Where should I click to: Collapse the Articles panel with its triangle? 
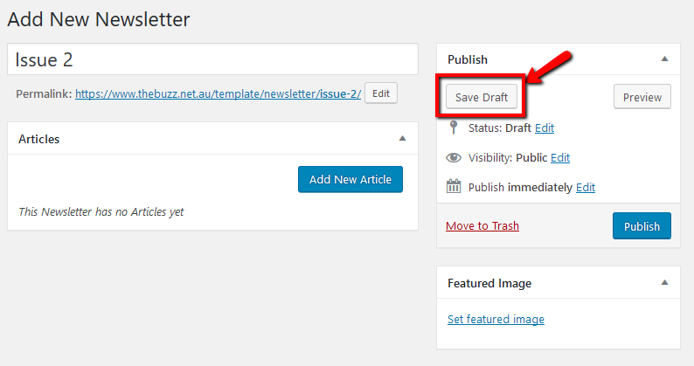click(402, 138)
